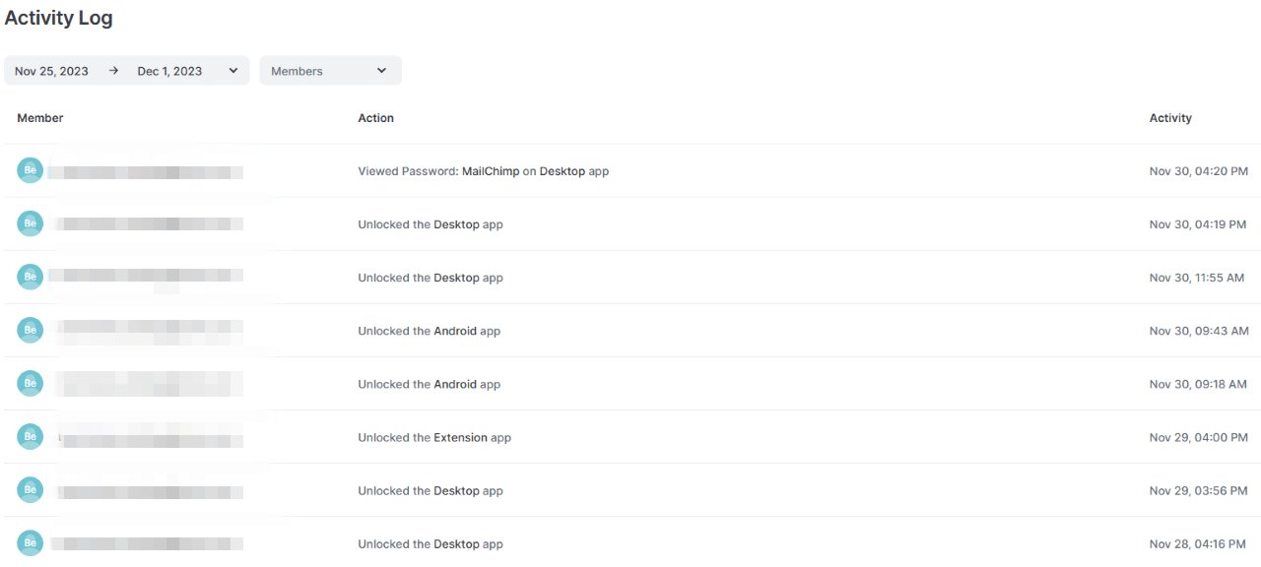
Task: Sort by the Action column header
Action: pos(375,118)
